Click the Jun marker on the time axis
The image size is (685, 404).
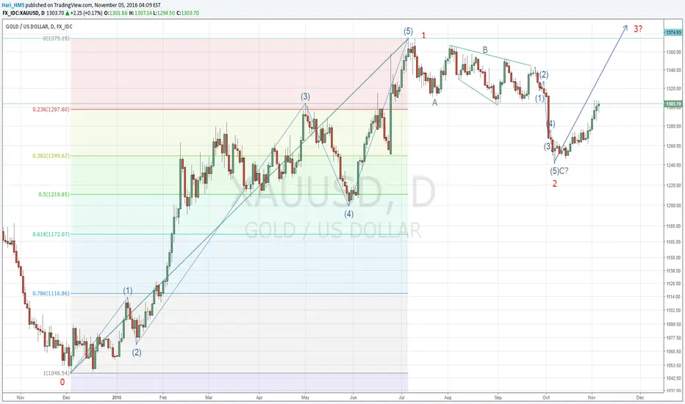point(354,397)
